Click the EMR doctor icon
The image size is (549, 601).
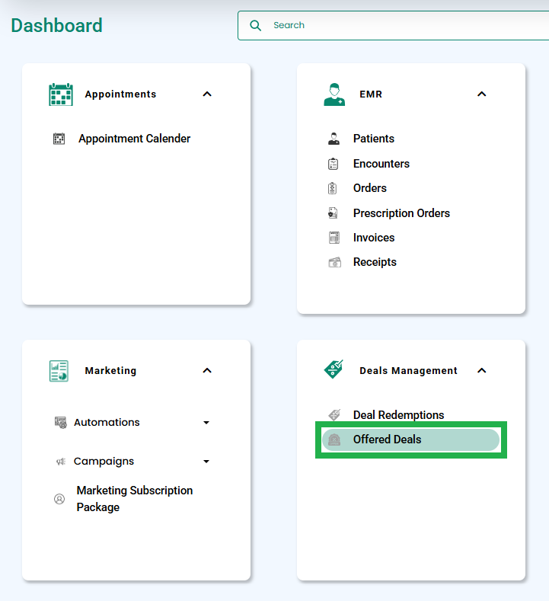(334, 94)
